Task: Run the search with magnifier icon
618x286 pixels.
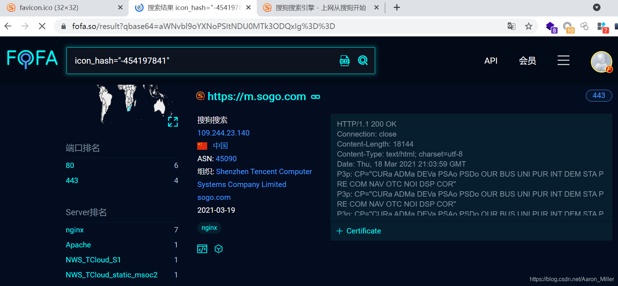Action: coord(363,60)
